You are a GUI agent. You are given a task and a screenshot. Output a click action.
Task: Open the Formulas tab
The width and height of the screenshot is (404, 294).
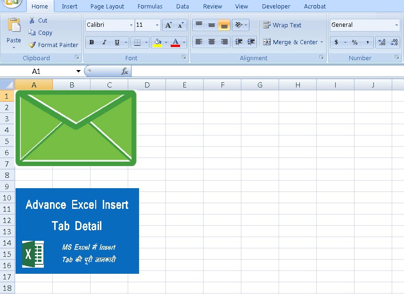pyautogui.click(x=150, y=7)
